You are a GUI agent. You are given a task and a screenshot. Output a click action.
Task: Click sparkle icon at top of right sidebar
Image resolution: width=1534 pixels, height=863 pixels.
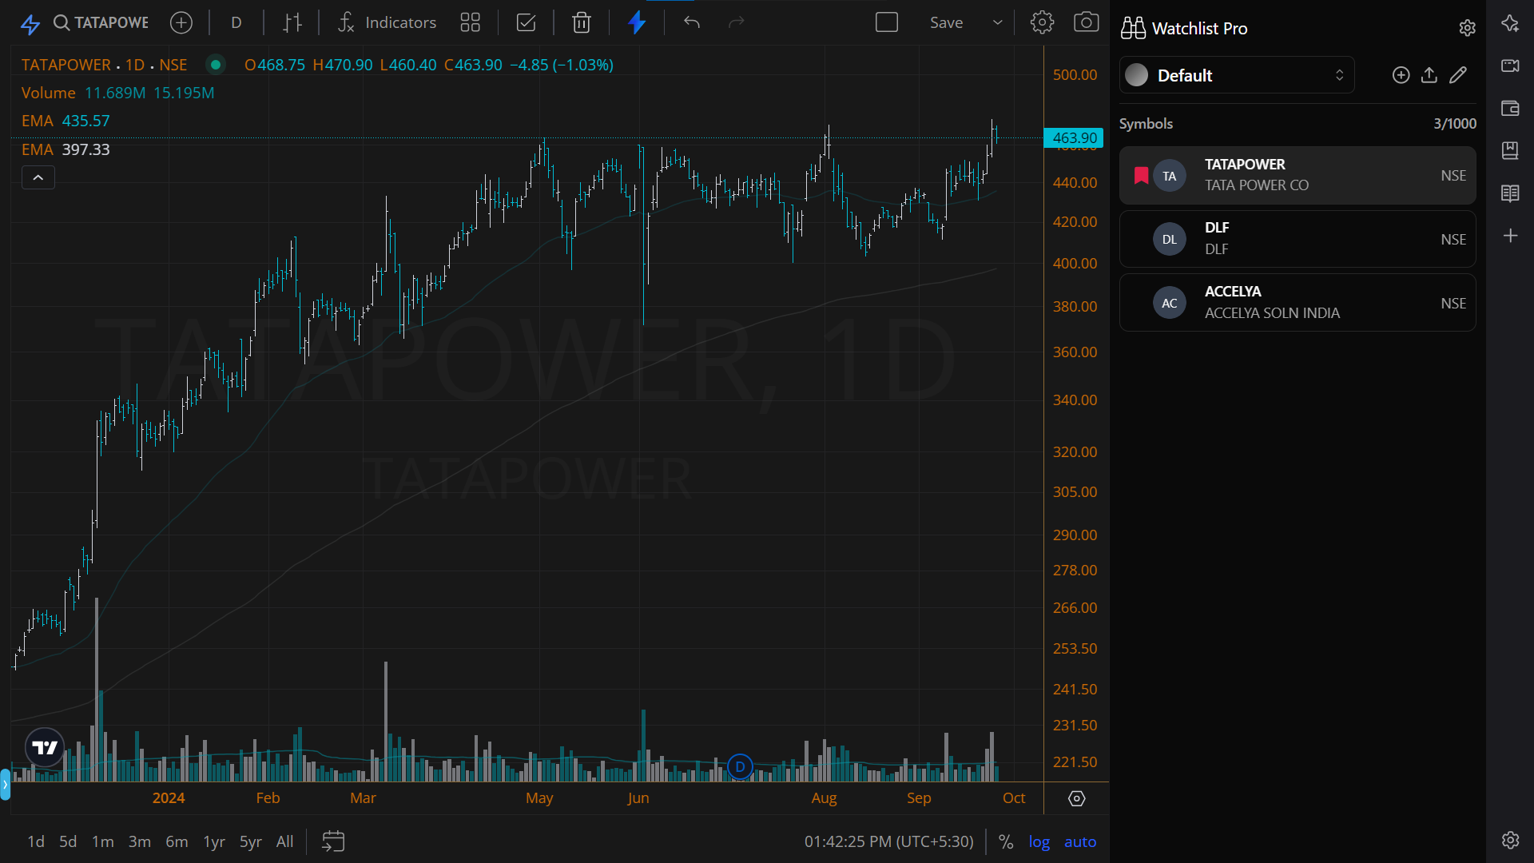click(x=1510, y=23)
